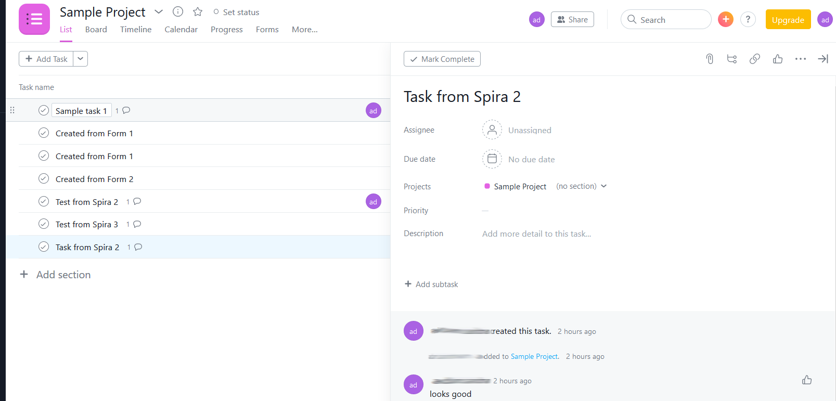The width and height of the screenshot is (836, 401).
Task: Switch to the Board tab
Action: click(96, 30)
